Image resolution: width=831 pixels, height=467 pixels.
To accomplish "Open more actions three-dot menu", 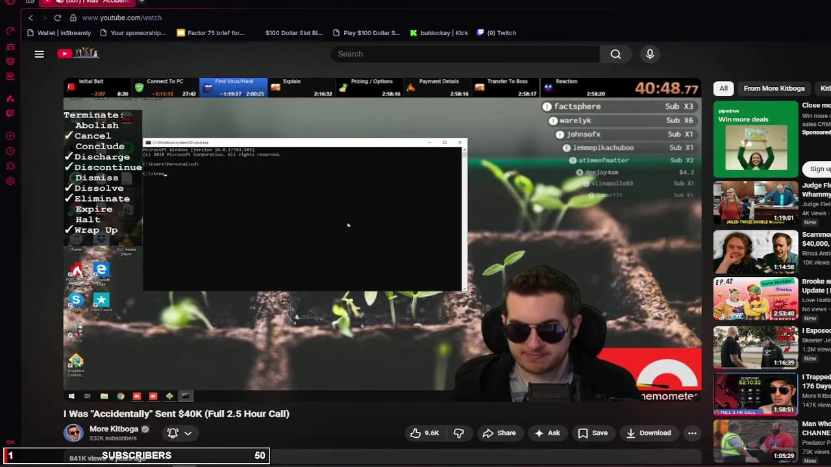I will pyautogui.click(x=692, y=433).
